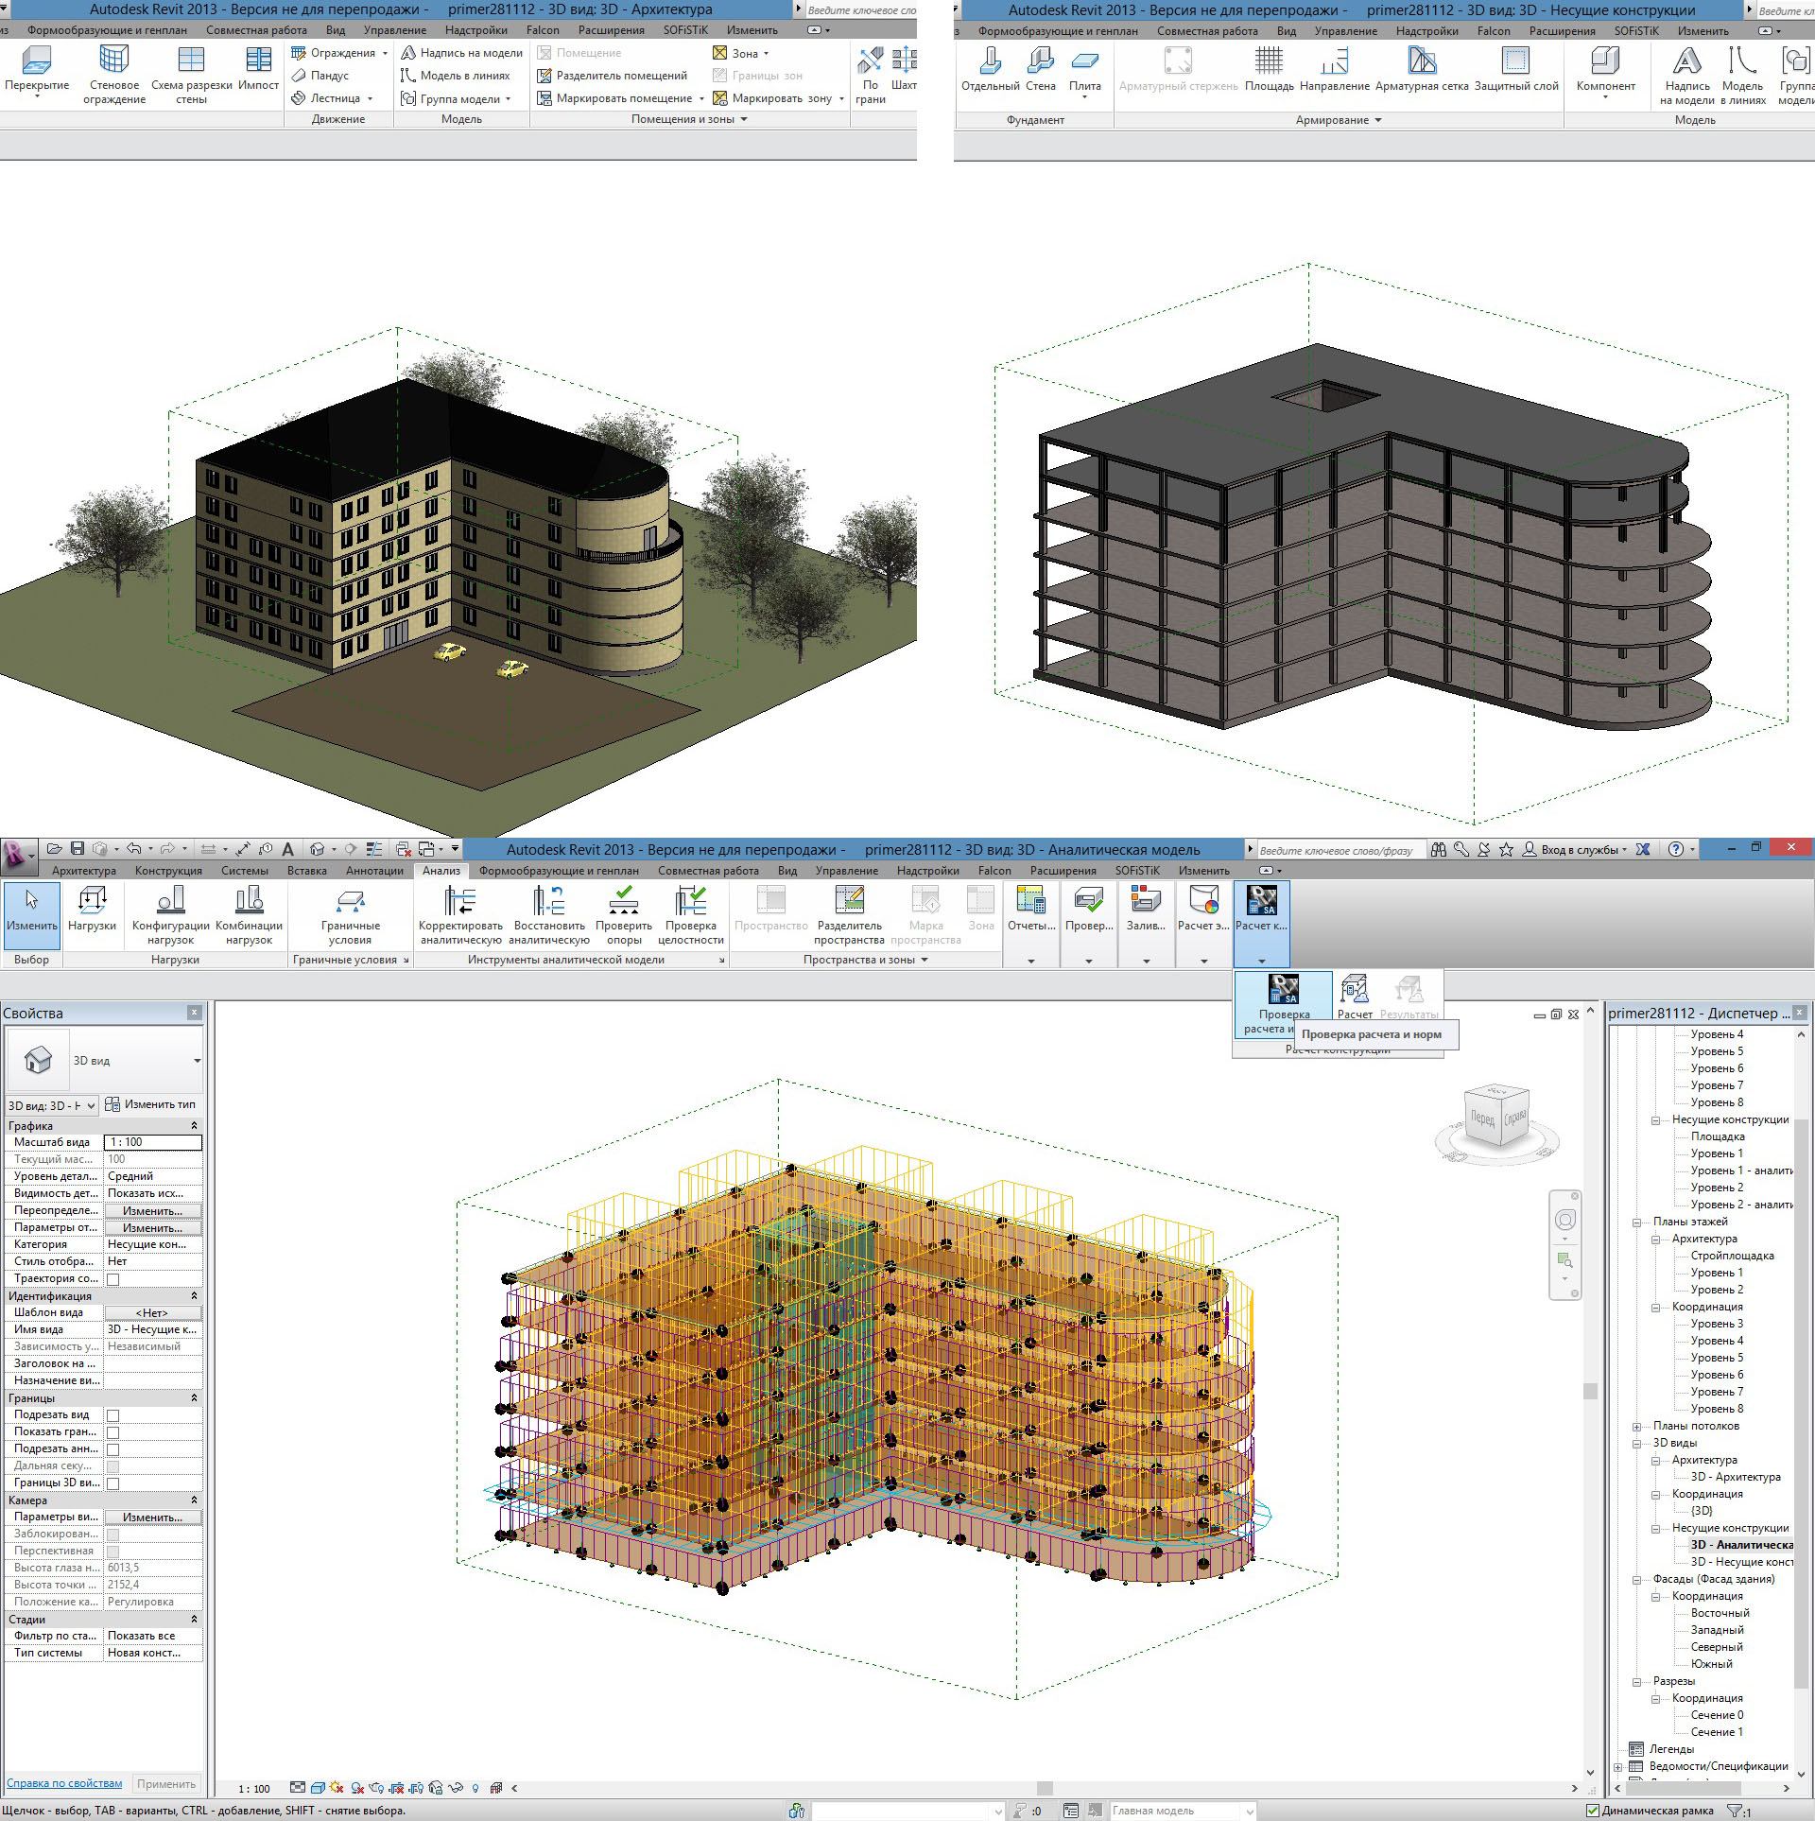Click Корректировать аналитическую model tool

coord(460,915)
